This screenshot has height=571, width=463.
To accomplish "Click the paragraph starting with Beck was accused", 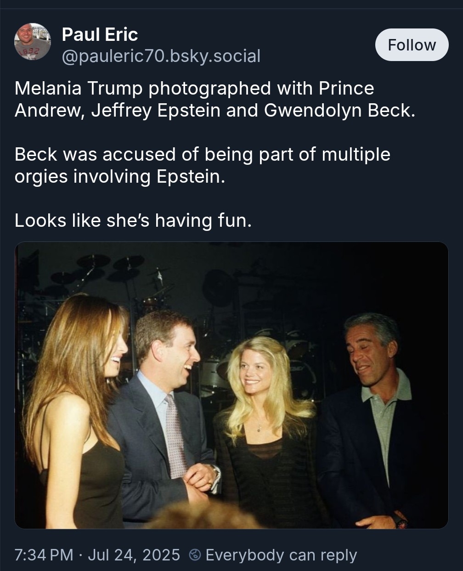I will coord(202,165).
